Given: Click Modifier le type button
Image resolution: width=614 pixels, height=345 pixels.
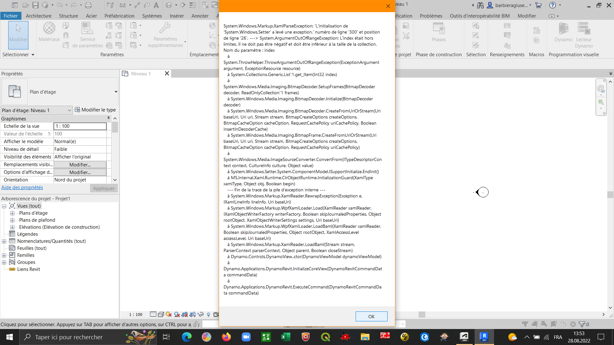Looking at the screenshot, I should (95, 110).
